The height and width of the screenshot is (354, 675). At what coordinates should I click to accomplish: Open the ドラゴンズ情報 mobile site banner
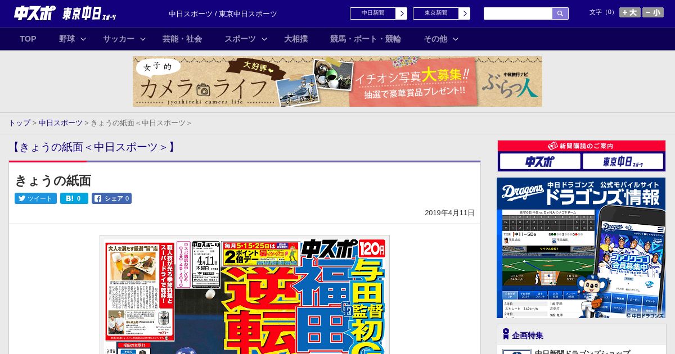point(581,248)
